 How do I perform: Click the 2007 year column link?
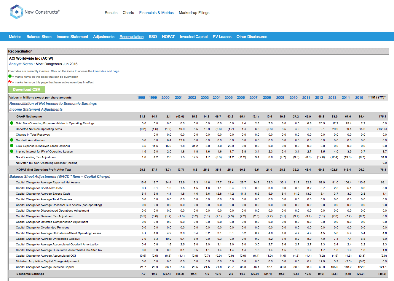click(x=253, y=98)
